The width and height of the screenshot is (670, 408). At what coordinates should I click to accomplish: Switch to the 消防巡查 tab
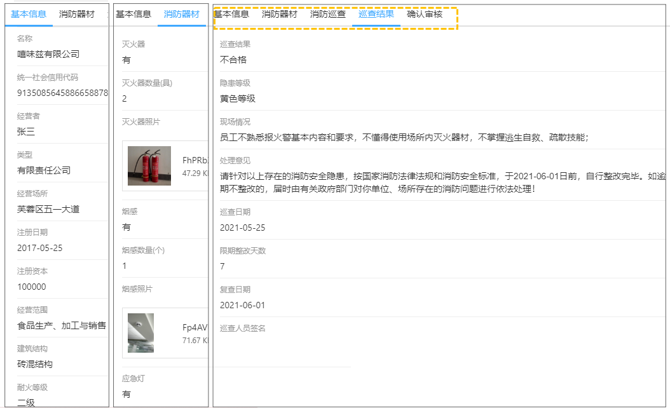tap(328, 14)
